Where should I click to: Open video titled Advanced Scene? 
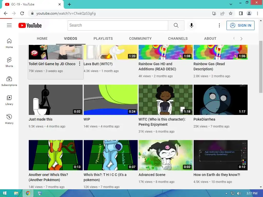152,175
